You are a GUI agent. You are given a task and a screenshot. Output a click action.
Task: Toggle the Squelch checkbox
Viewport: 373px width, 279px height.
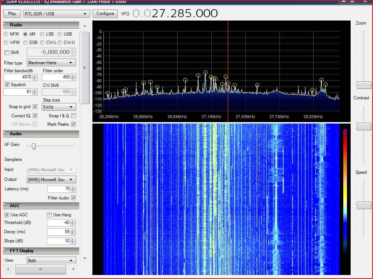[x=7, y=85]
